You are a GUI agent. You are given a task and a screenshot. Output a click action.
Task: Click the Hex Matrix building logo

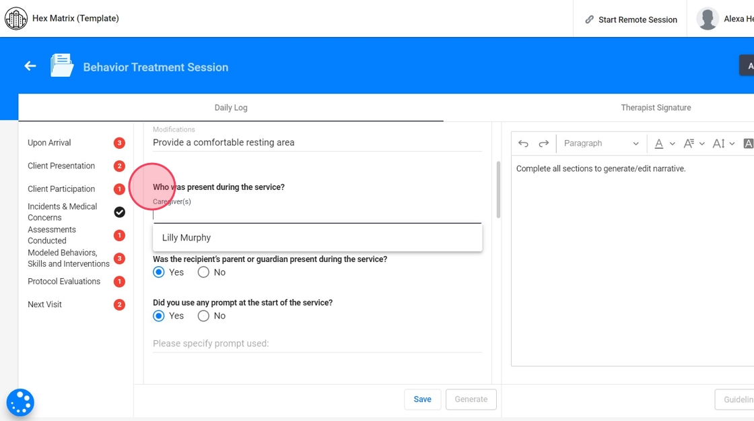coord(16,19)
